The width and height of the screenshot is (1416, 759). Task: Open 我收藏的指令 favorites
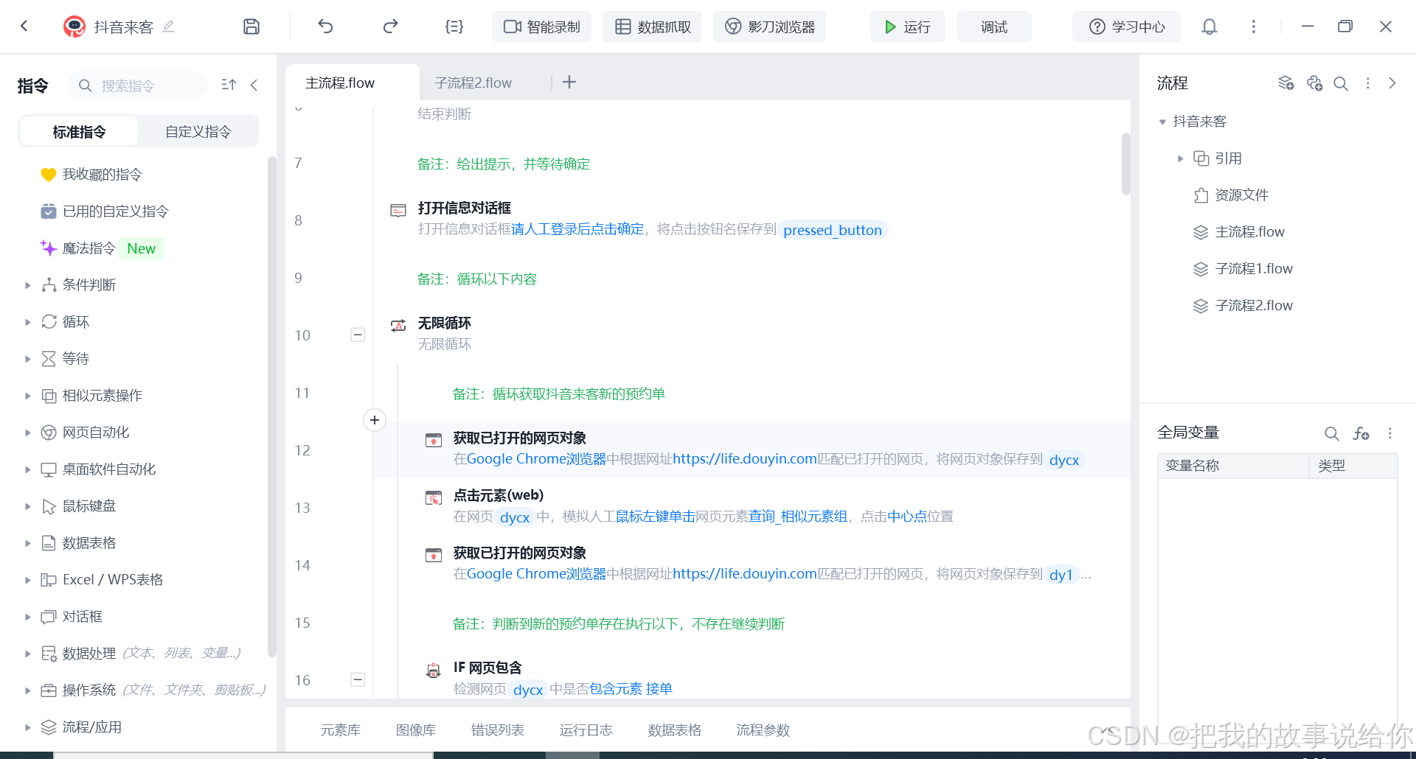(102, 174)
